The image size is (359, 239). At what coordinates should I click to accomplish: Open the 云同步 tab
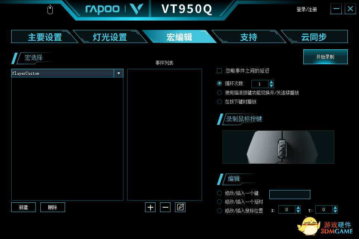pos(314,37)
